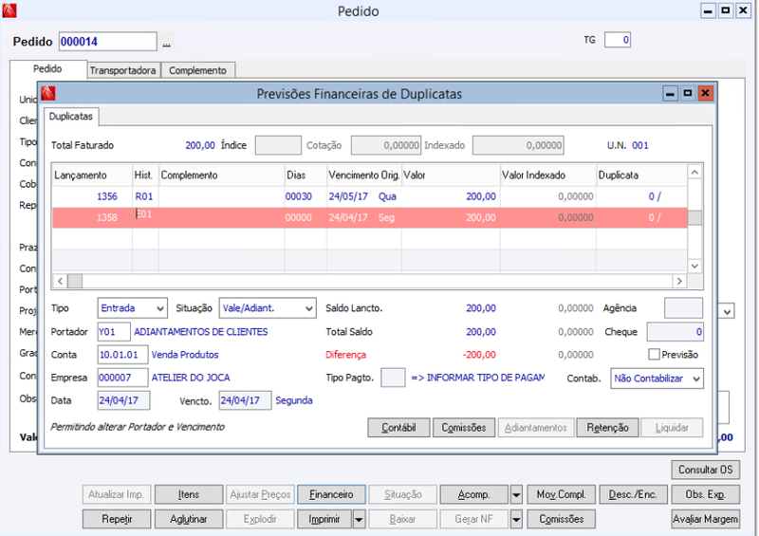Open the Tipo dropdown showing Entrada
The width and height of the screenshot is (759, 536).
[x=133, y=308]
